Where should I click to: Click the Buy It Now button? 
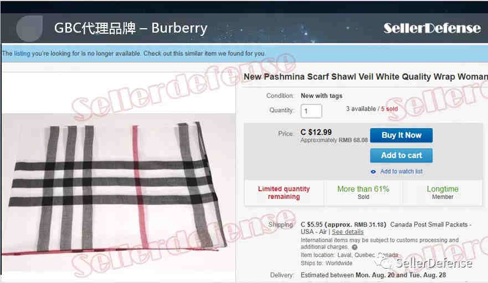tap(401, 135)
